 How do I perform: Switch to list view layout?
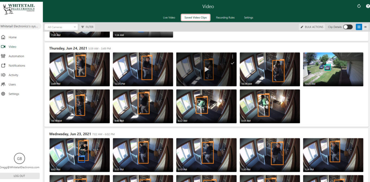tap(365, 27)
